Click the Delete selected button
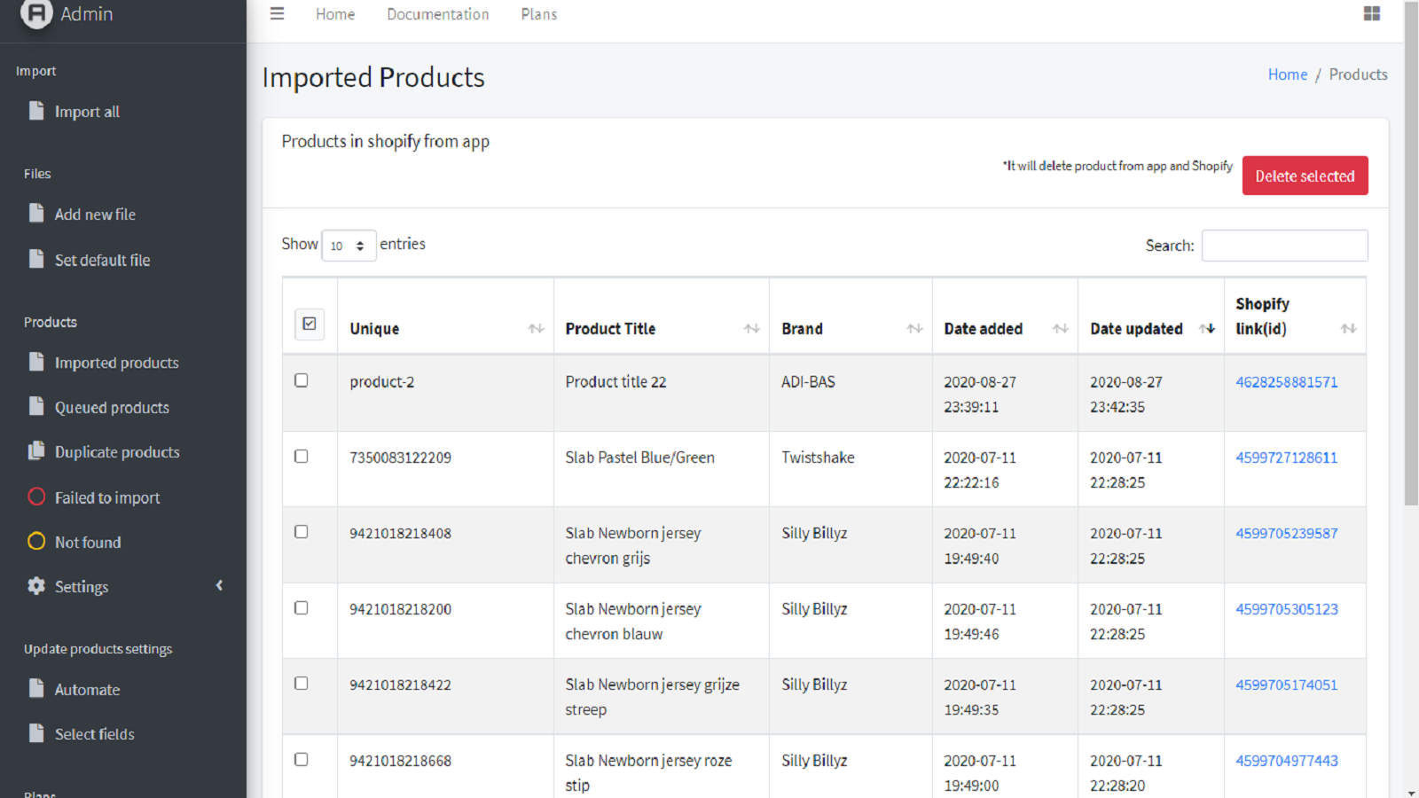Screen dimensions: 1419x798 tap(1305, 175)
